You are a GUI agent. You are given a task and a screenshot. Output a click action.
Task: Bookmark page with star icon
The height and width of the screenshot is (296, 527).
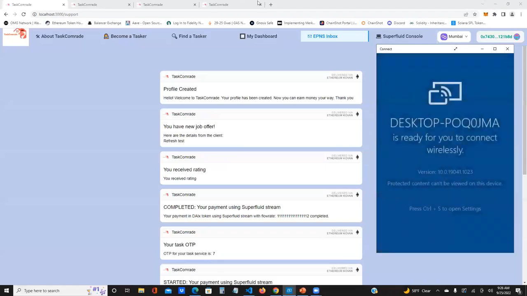475,14
